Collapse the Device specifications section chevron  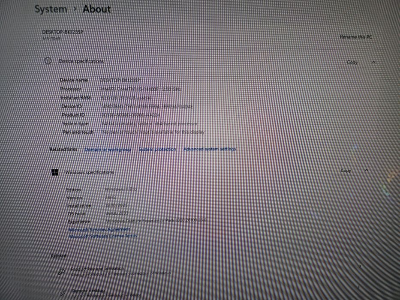pos(373,62)
